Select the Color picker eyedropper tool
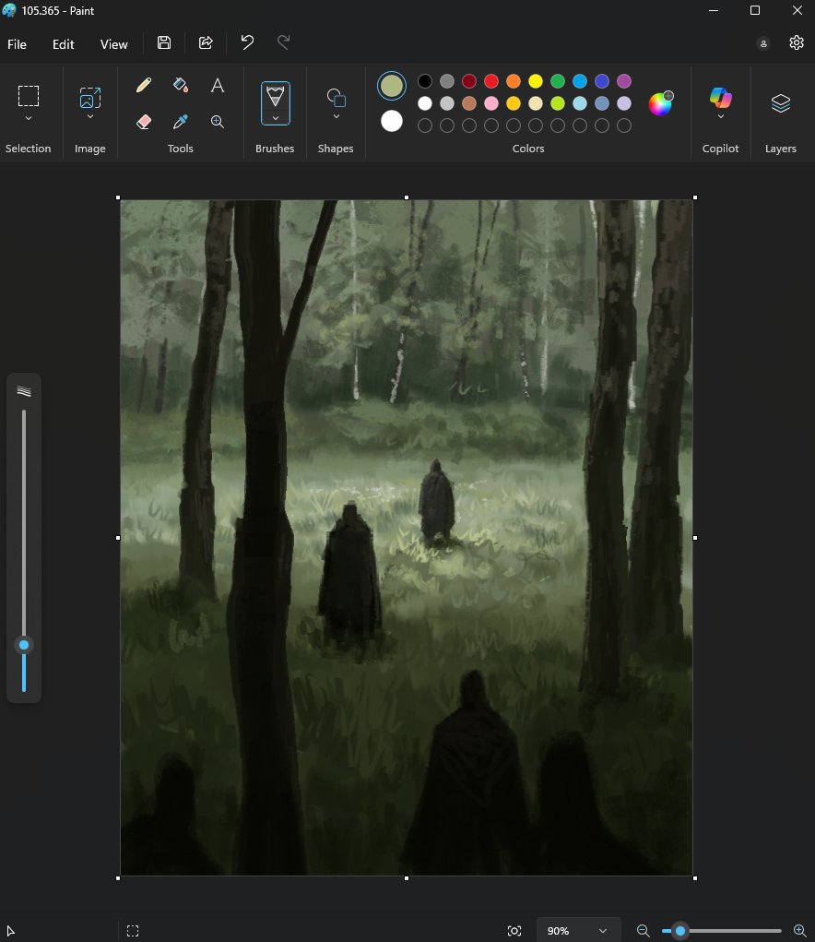The image size is (815, 942). point(181,122)
